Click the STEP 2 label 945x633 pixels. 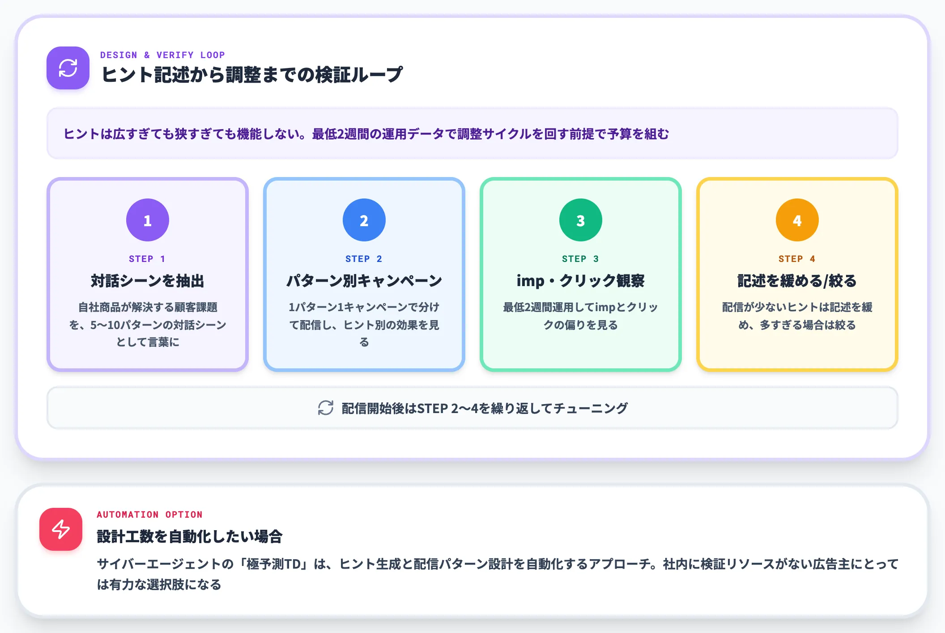(364, 259)
